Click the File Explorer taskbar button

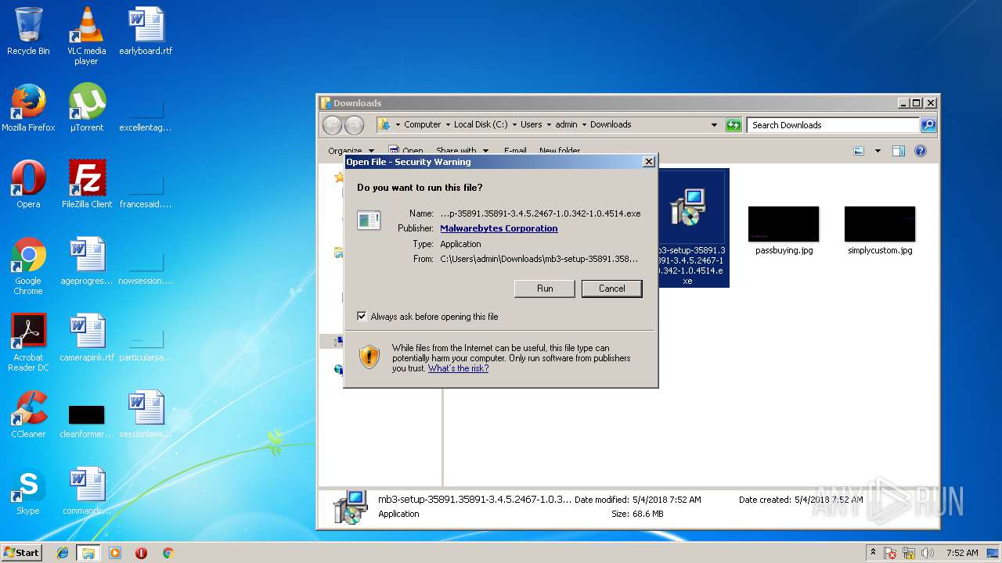point(88,553)
